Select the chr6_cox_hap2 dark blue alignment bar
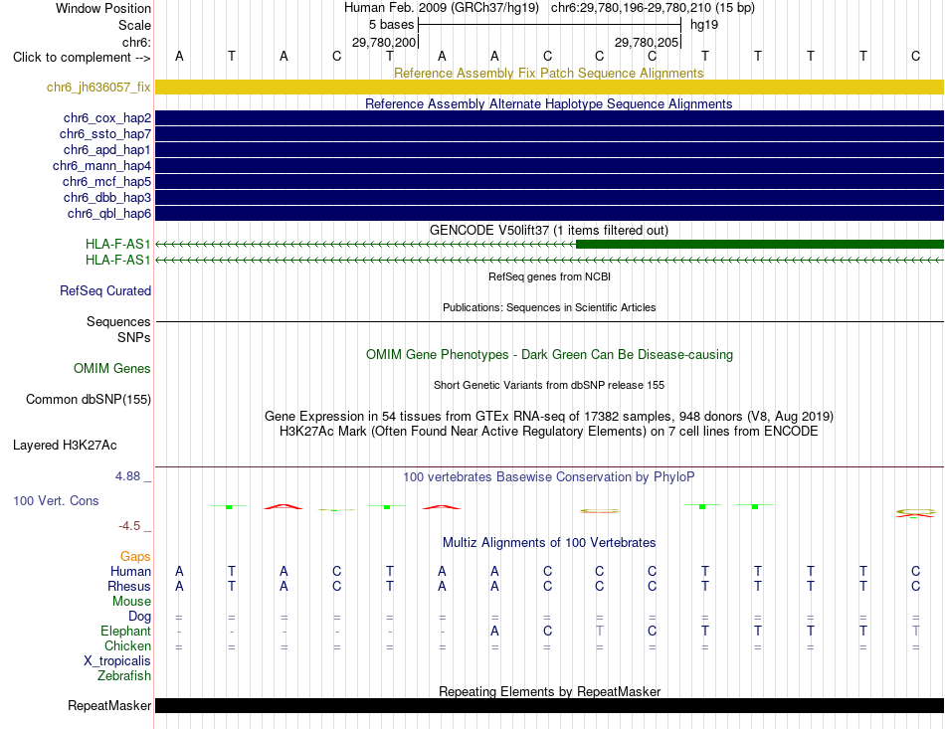This screenshot has width=945, height=729. click(x=549, y=117)
